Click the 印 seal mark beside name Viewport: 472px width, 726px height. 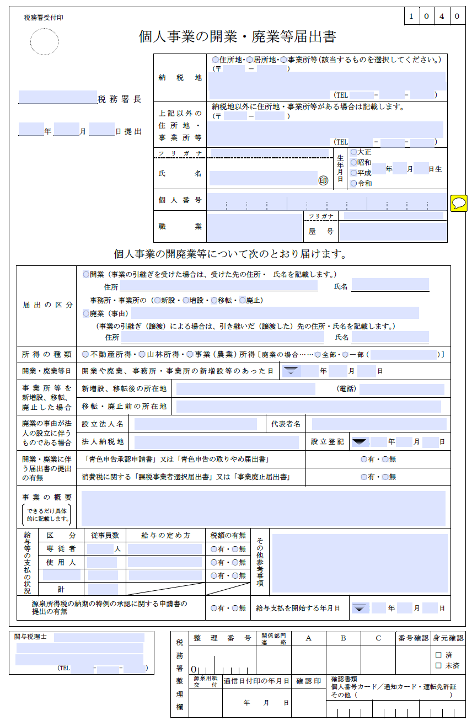point(324,180)
